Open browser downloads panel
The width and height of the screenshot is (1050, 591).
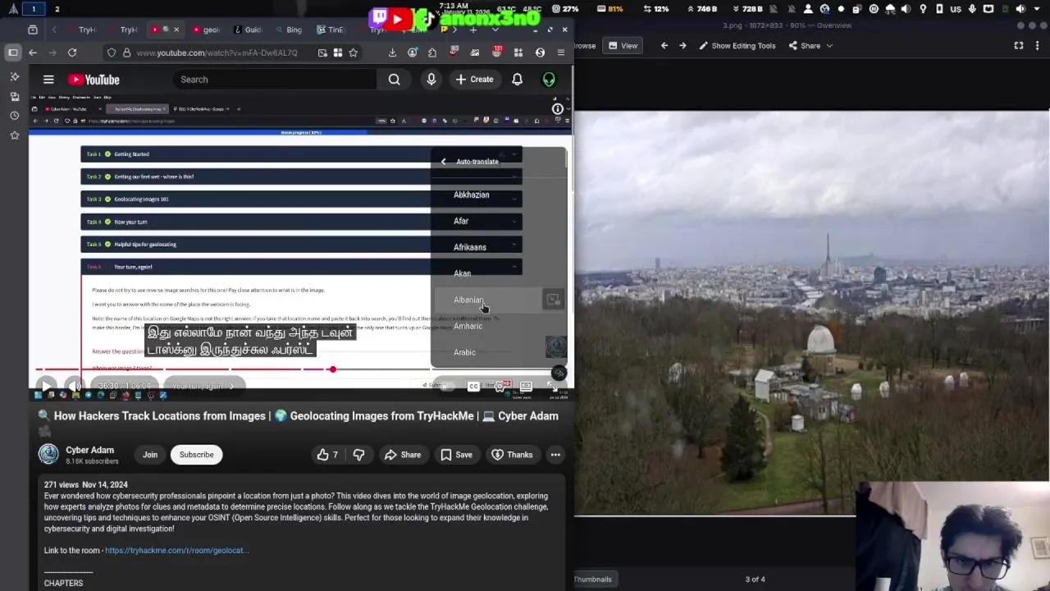coord(392,53)
